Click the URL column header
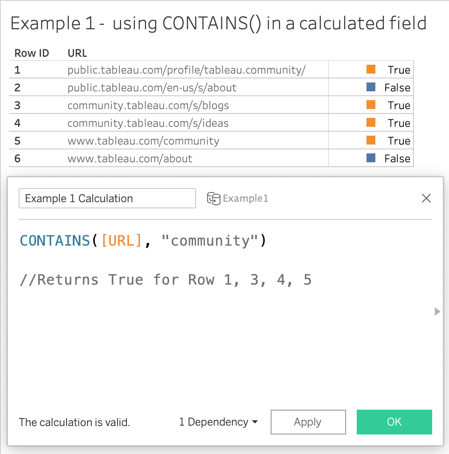This screenshot has width=449, height=454. [x=77, y=53]
